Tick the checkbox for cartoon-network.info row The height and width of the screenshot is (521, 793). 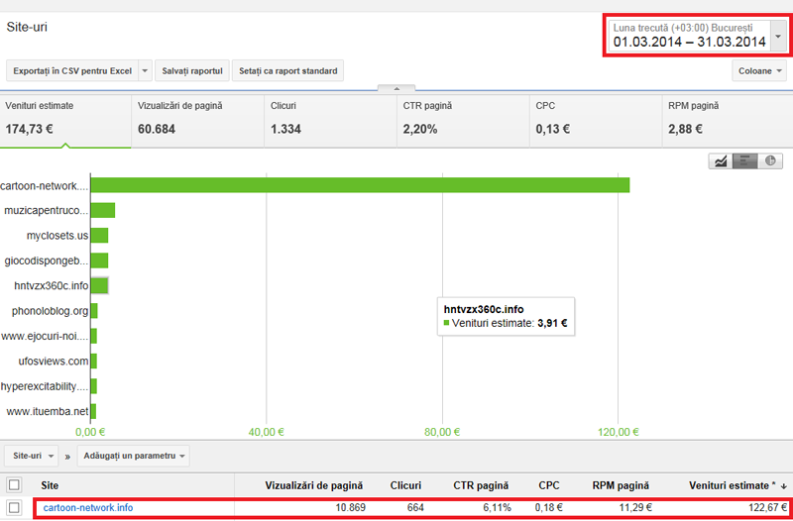click(14, 508)
